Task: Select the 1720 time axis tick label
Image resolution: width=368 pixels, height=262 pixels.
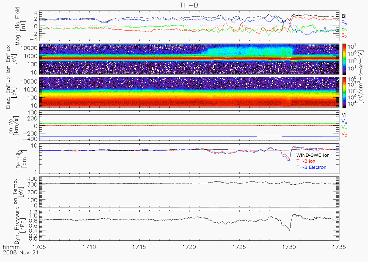Action: point(190,246)
